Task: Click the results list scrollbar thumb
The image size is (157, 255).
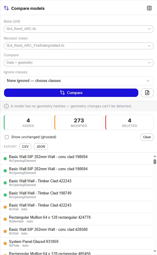Action: [155, 162]
